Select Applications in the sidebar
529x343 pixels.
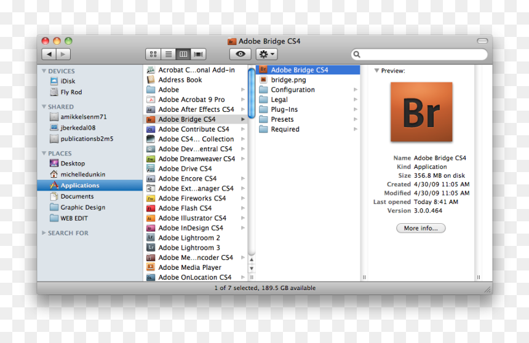pyautogui.click(x=90, y=185)
